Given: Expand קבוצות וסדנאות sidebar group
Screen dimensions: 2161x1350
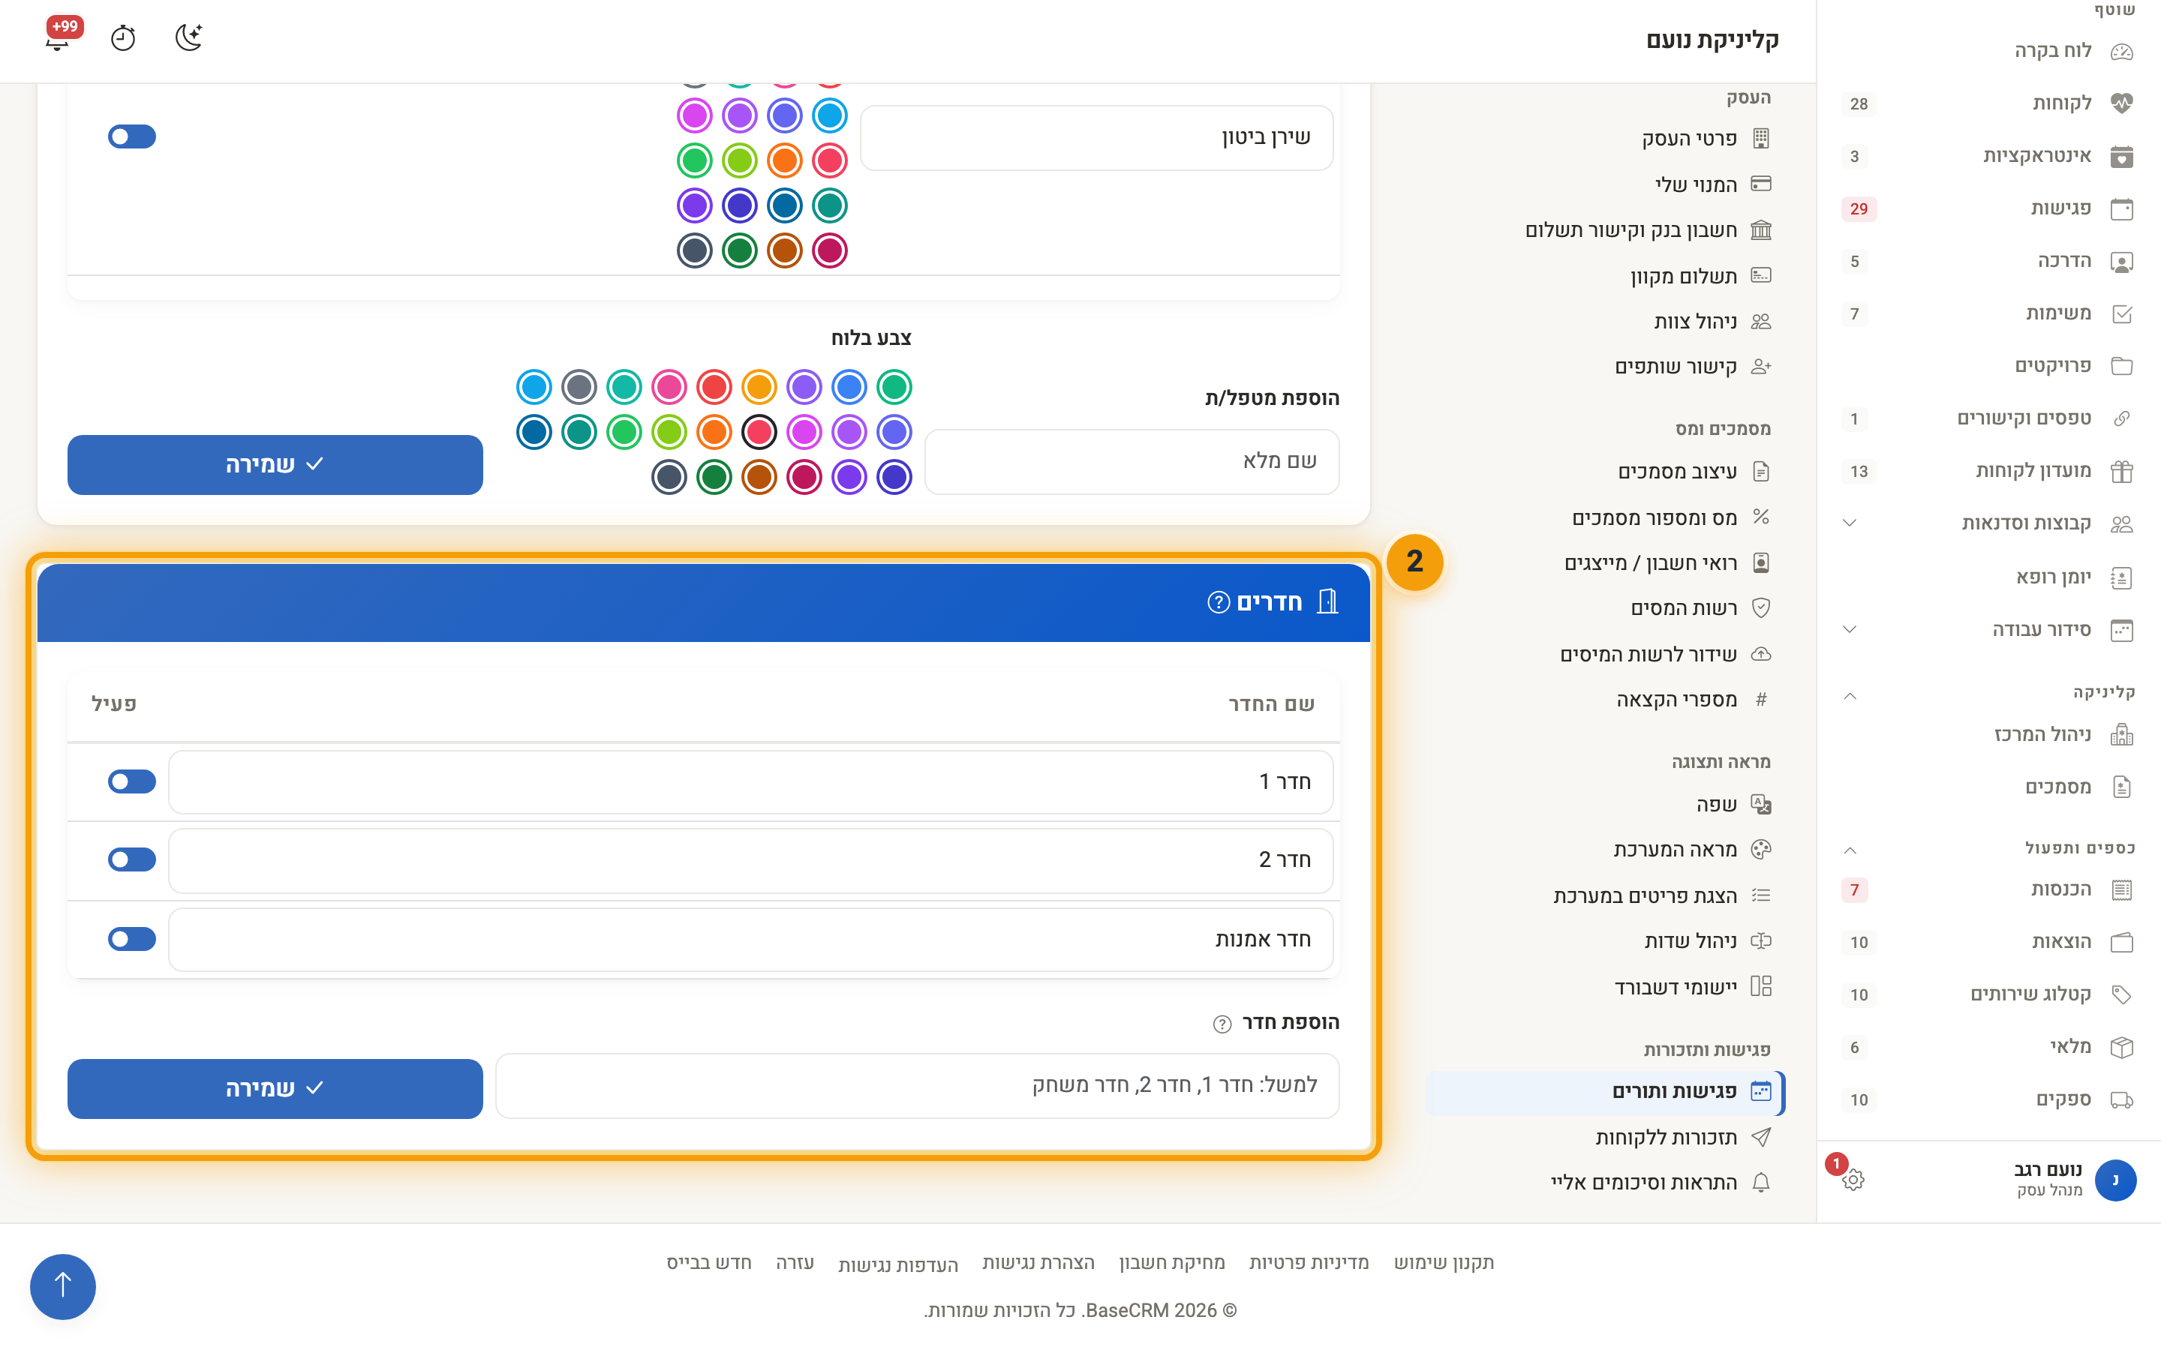Looking at the screenshot, I should [x=1850, y=523].
